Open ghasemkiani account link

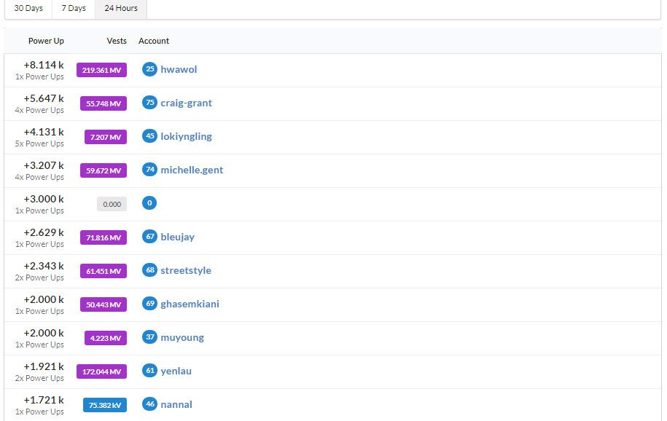click(x=190, y=304)
